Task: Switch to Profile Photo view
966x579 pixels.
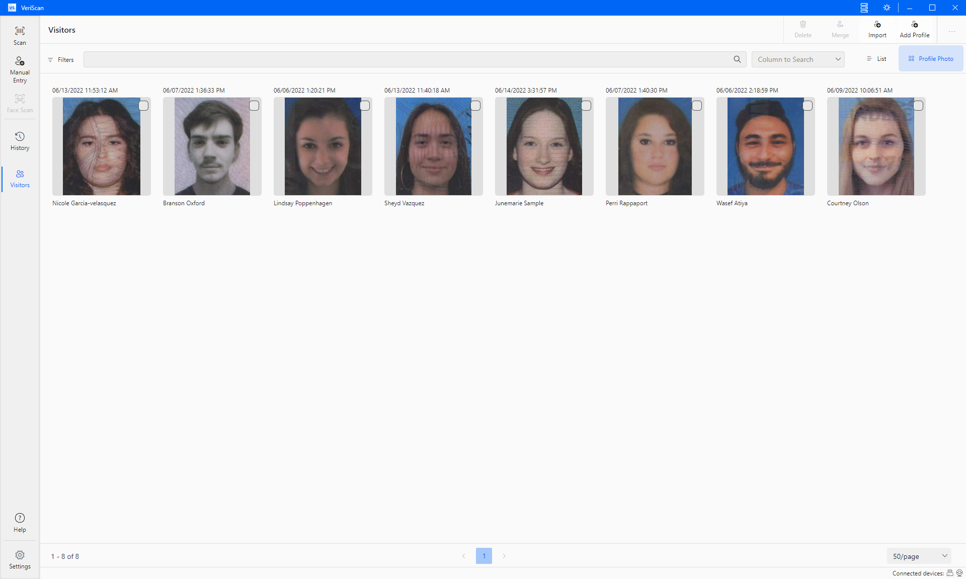Action: click(931, 59)
